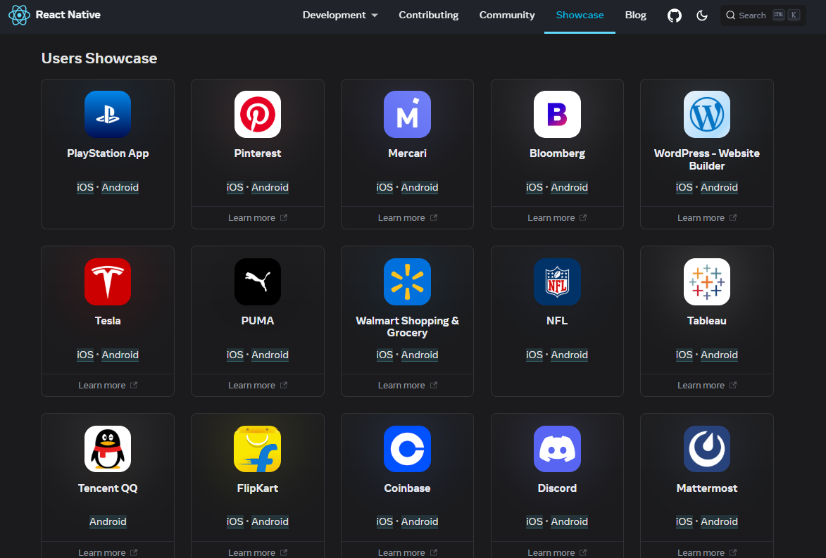Click the Mattermost title text
The image size is (826, 558).
click(707, 488)
